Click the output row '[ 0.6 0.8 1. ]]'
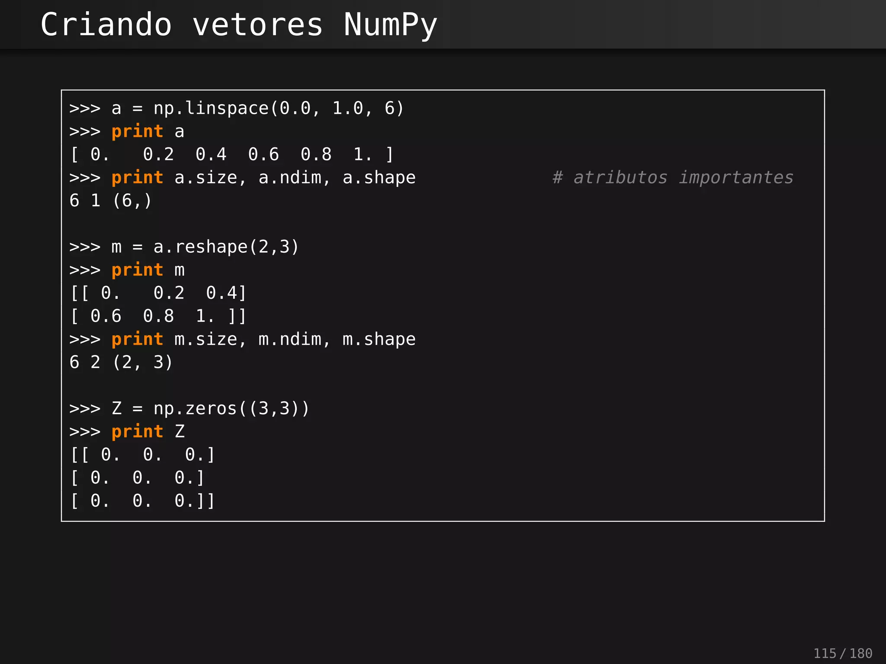Screen dimensions: 886x664 click(158, 316)
